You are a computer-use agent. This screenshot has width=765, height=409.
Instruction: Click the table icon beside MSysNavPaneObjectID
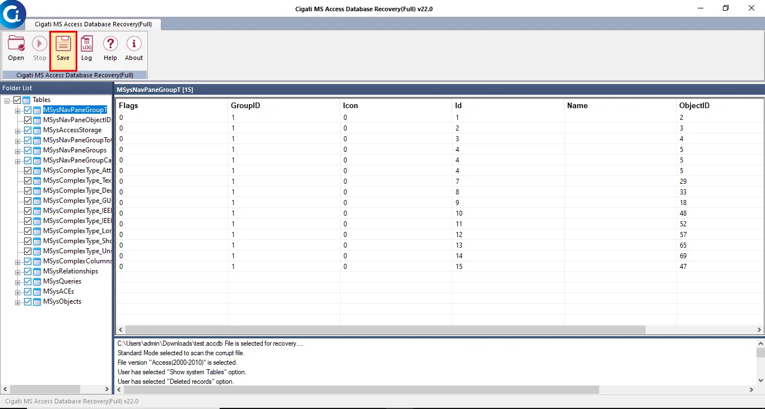point(37,120)
